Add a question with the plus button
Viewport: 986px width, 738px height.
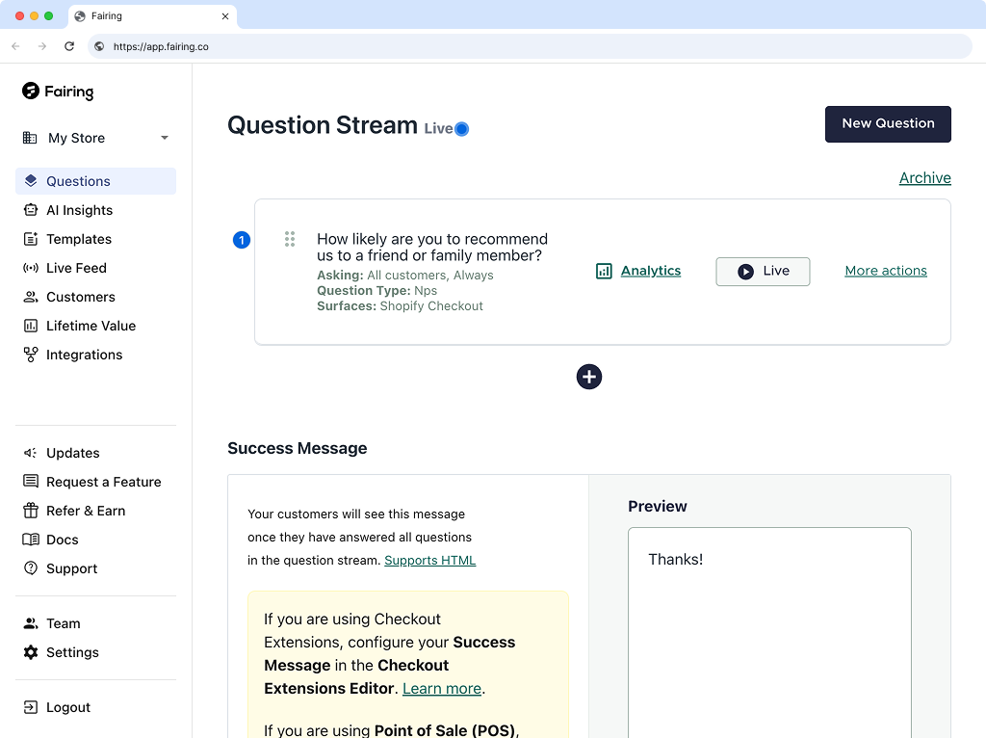click(x=588, y=377)
